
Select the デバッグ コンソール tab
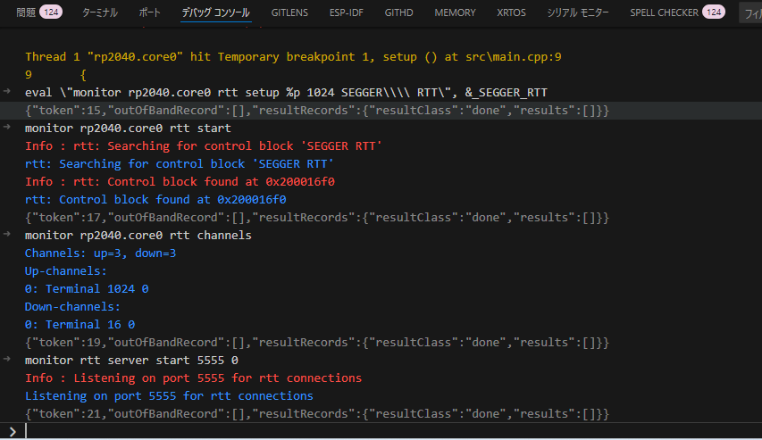(x=216, y=12)
